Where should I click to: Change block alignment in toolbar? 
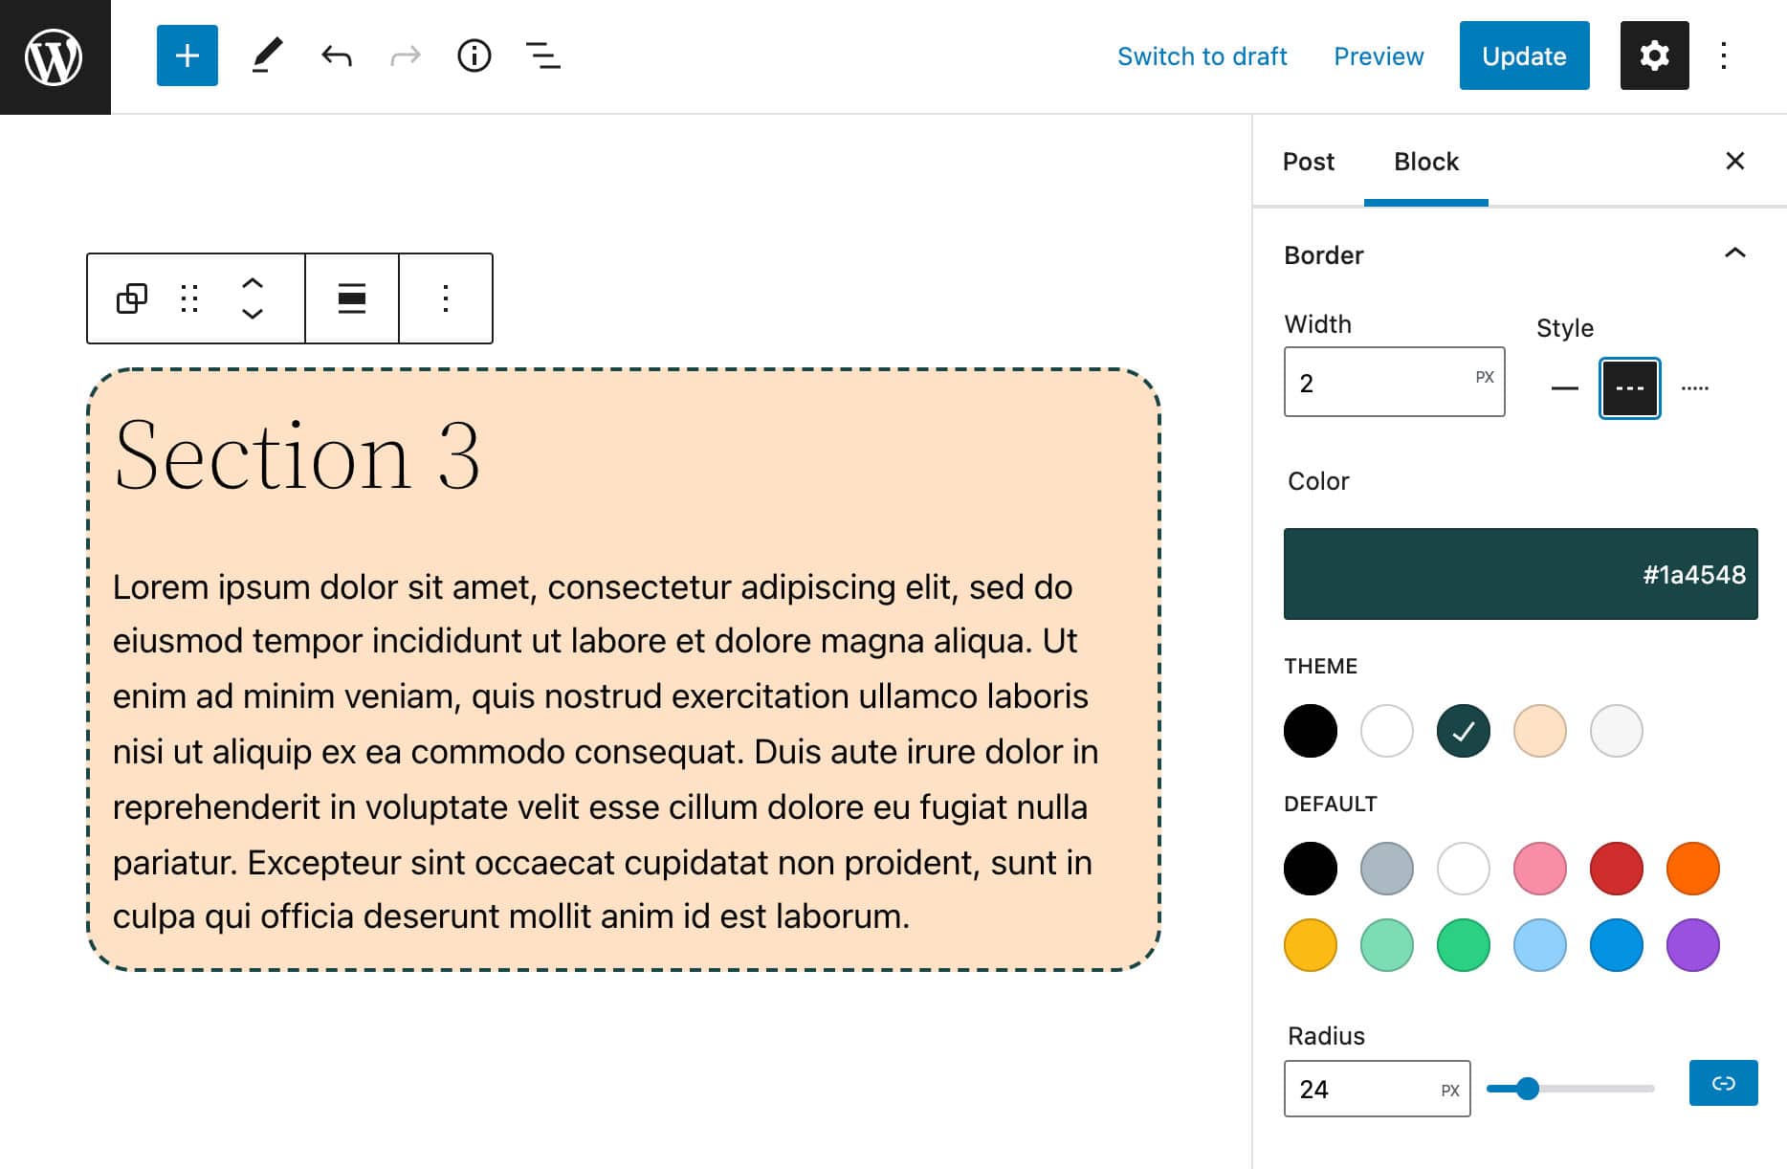(x=351, y=298)
